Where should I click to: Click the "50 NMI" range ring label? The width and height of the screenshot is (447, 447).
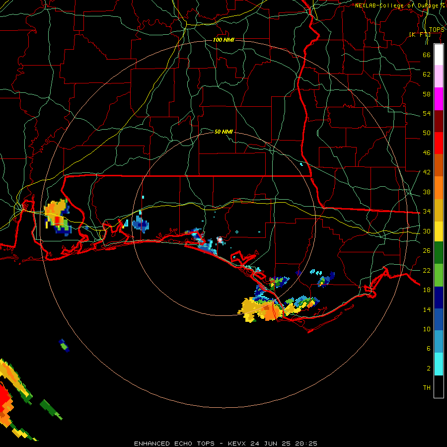coord(223,132)
